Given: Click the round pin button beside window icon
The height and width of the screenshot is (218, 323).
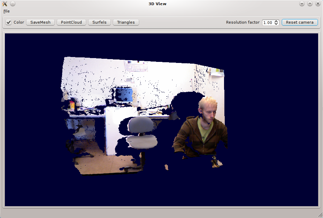Looking at the screenshot, I should pos(13,4).
